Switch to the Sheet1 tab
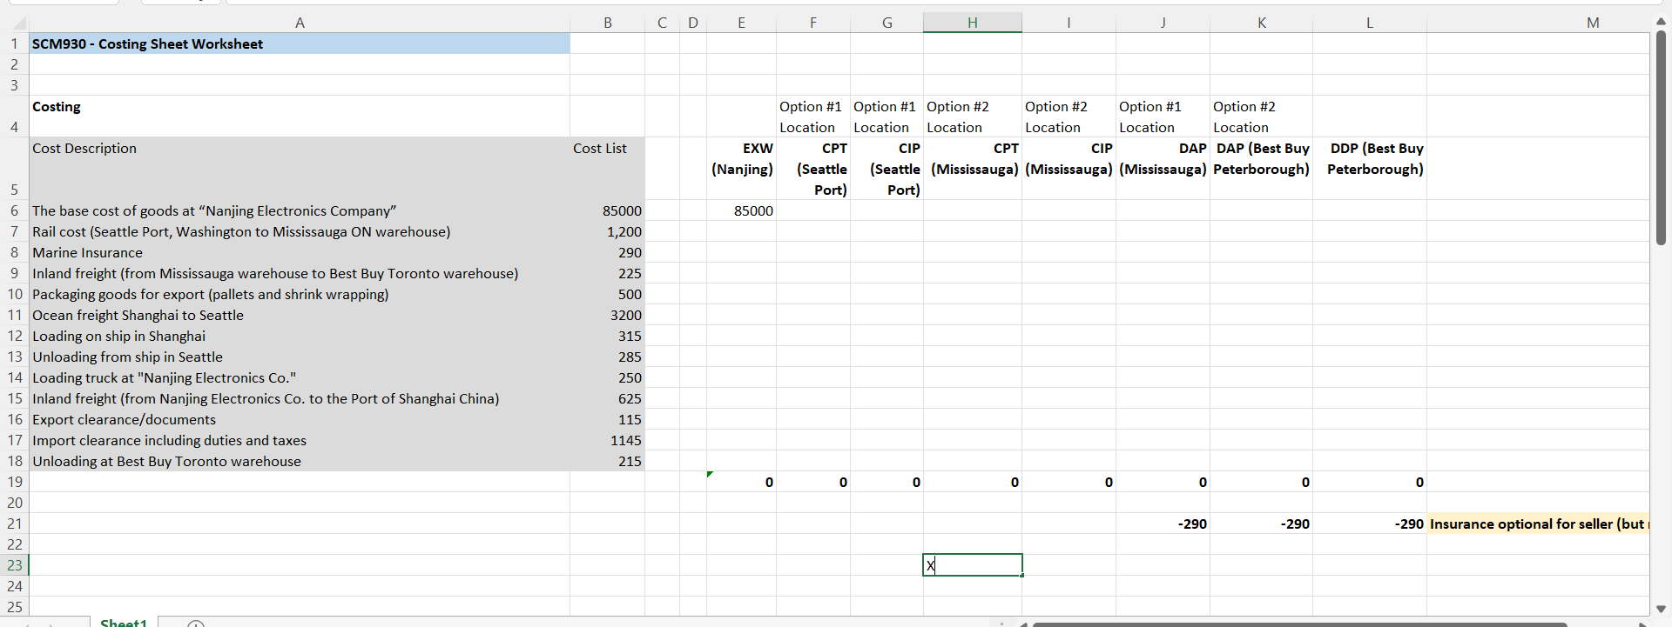The height and width of the screenshot is (627, 1672). point(124,622)
